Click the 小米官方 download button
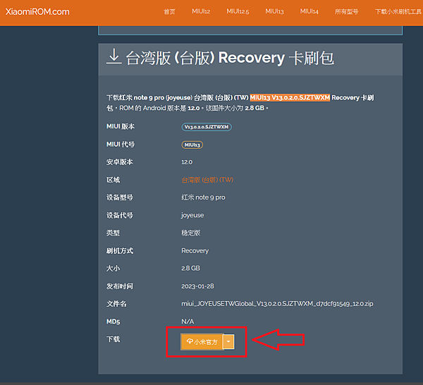This screenshot has height=385, width=423. (202, 342)
